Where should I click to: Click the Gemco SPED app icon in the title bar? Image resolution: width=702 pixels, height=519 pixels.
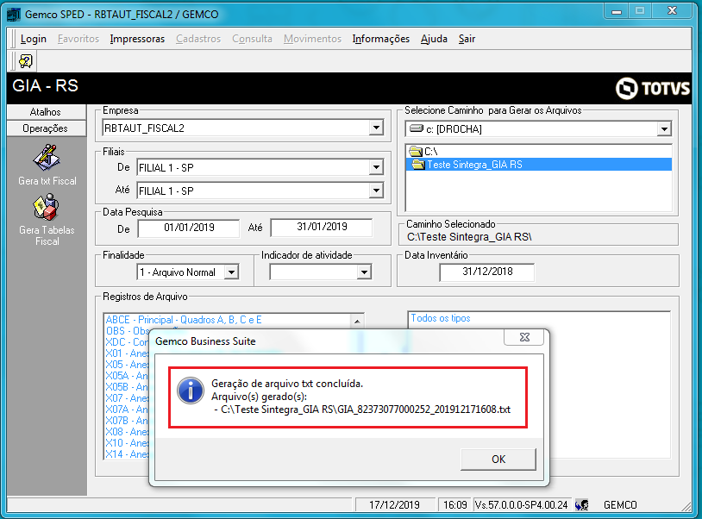(x=14, y=15)
